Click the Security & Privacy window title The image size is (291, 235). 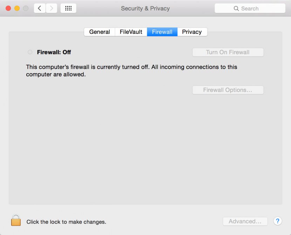145,8
